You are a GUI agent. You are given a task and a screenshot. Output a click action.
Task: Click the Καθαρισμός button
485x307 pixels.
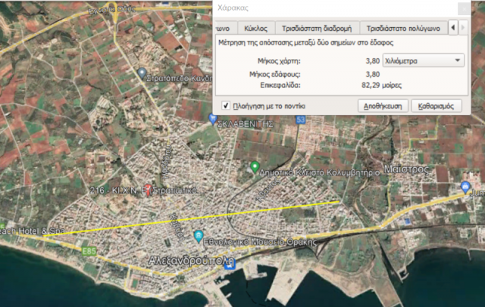coord(436,106)
